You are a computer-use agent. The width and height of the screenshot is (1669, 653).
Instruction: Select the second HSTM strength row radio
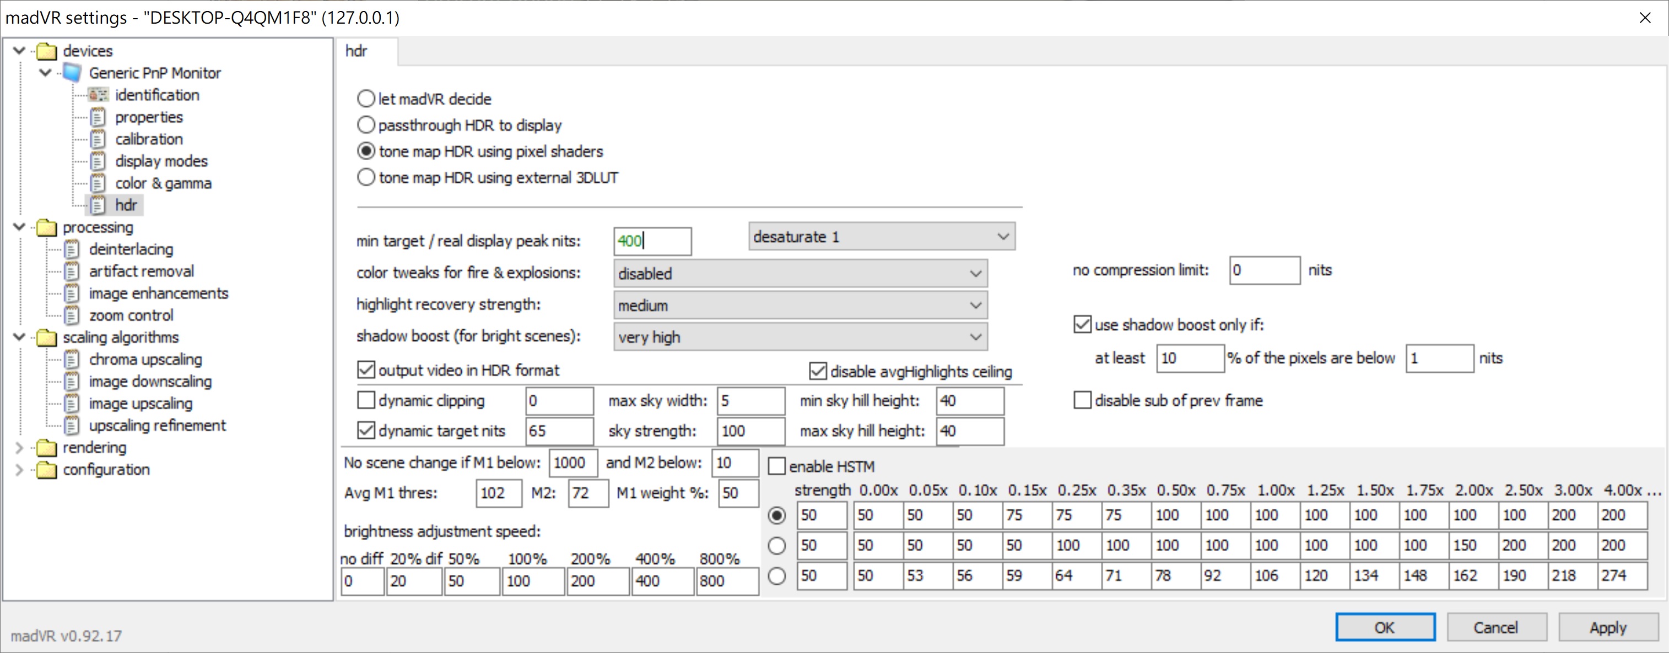click(776, 546)
